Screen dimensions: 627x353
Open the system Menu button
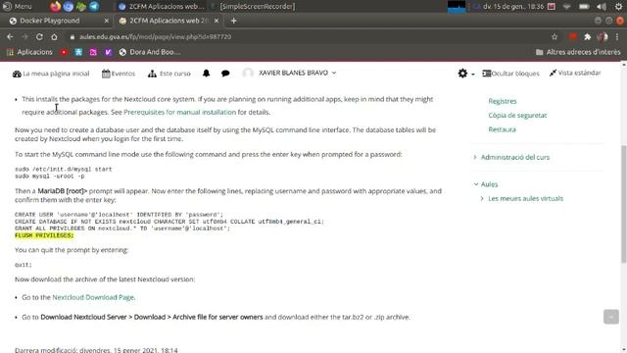(x=18, y=6)
